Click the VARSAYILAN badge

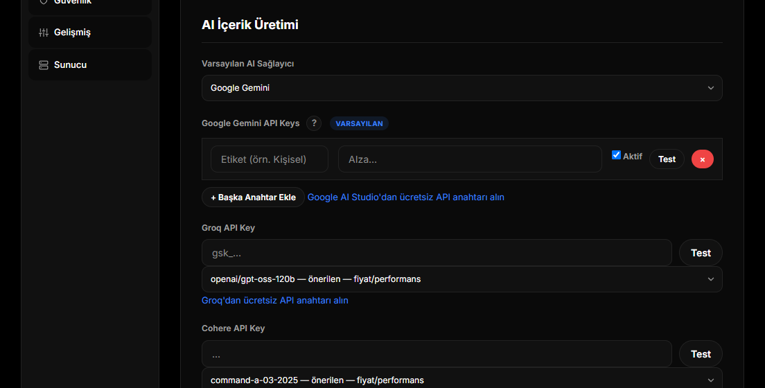(x=359, y=123)
